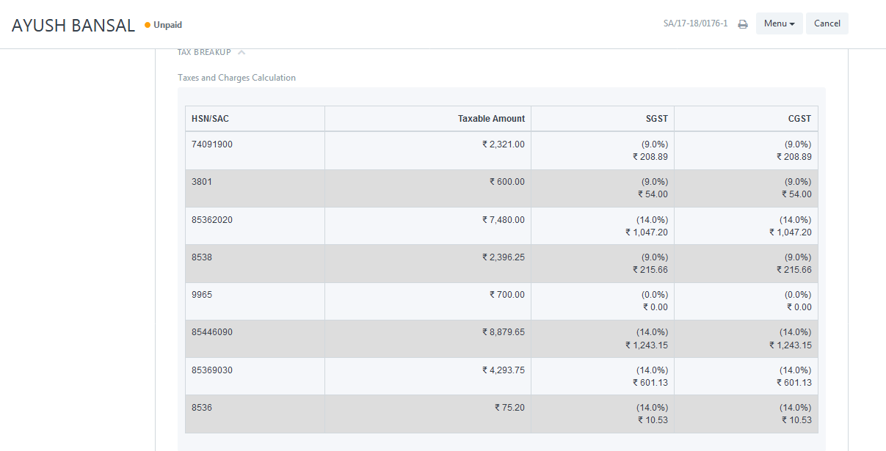886x451 pixels.
Task: Click the SGST column header
Action: click(603, 119)
